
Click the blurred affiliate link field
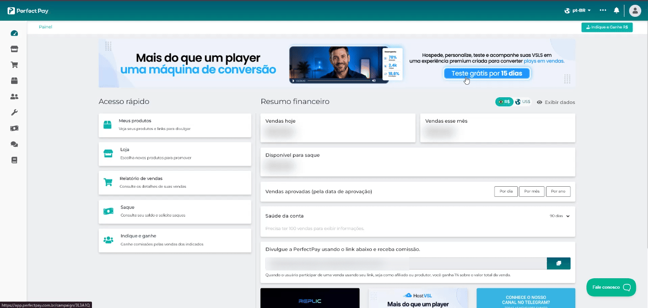tap(406, 263)
